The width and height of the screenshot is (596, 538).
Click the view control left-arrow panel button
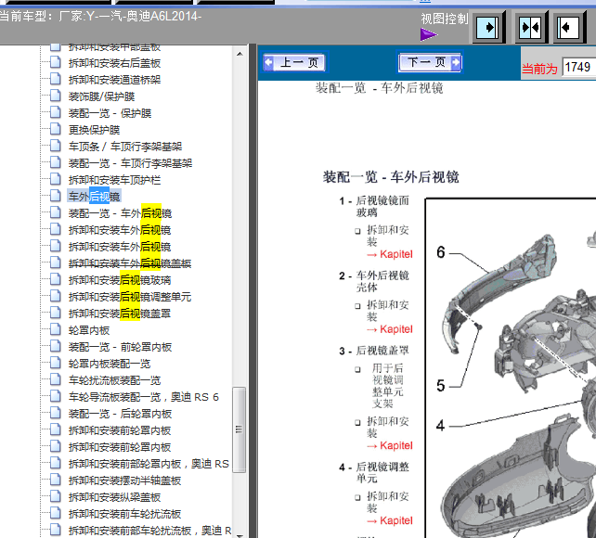click(x=569, y=27)
